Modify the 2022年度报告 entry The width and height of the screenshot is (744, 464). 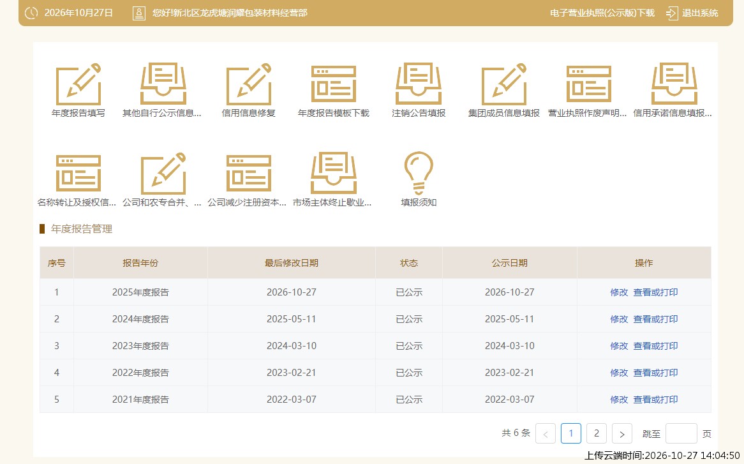tap(619, 373)
